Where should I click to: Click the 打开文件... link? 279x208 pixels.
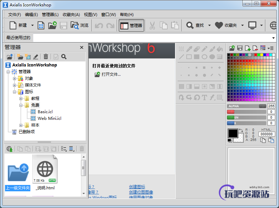(x=111, y=74)
